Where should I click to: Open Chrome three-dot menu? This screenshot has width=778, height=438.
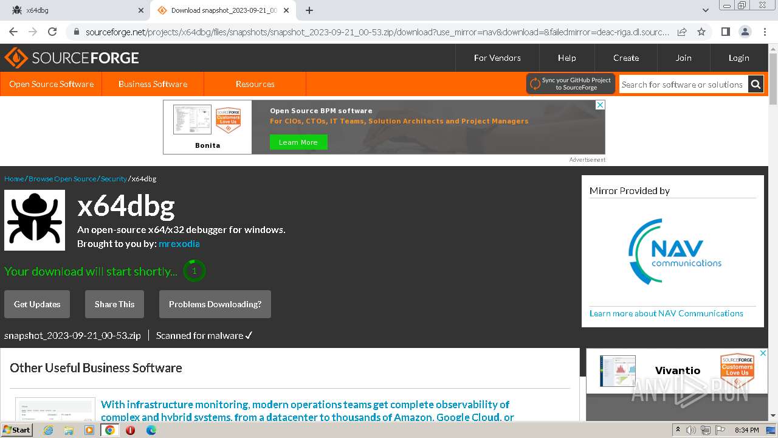coord(765,32)
